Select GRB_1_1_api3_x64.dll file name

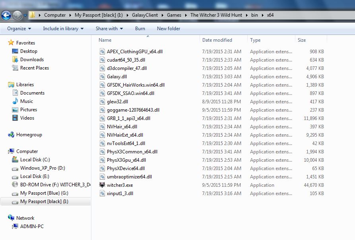[128, 118]
